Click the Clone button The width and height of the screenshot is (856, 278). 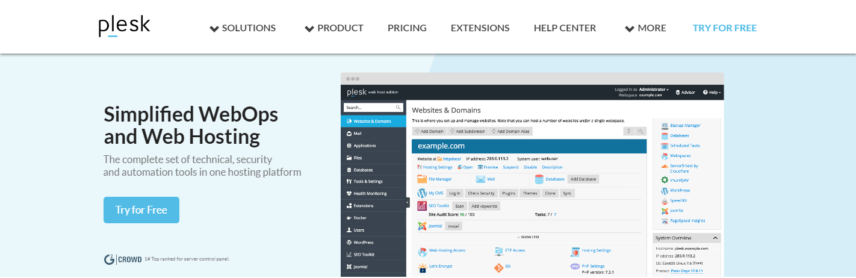click(x=550, y=193)
